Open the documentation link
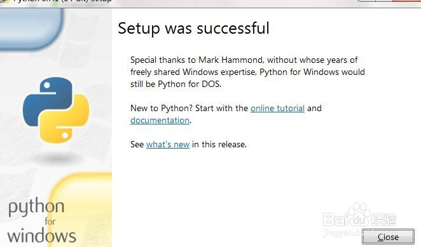Image resolution: width=421 pixels, height=247 pixels. (x=160, y=120)
